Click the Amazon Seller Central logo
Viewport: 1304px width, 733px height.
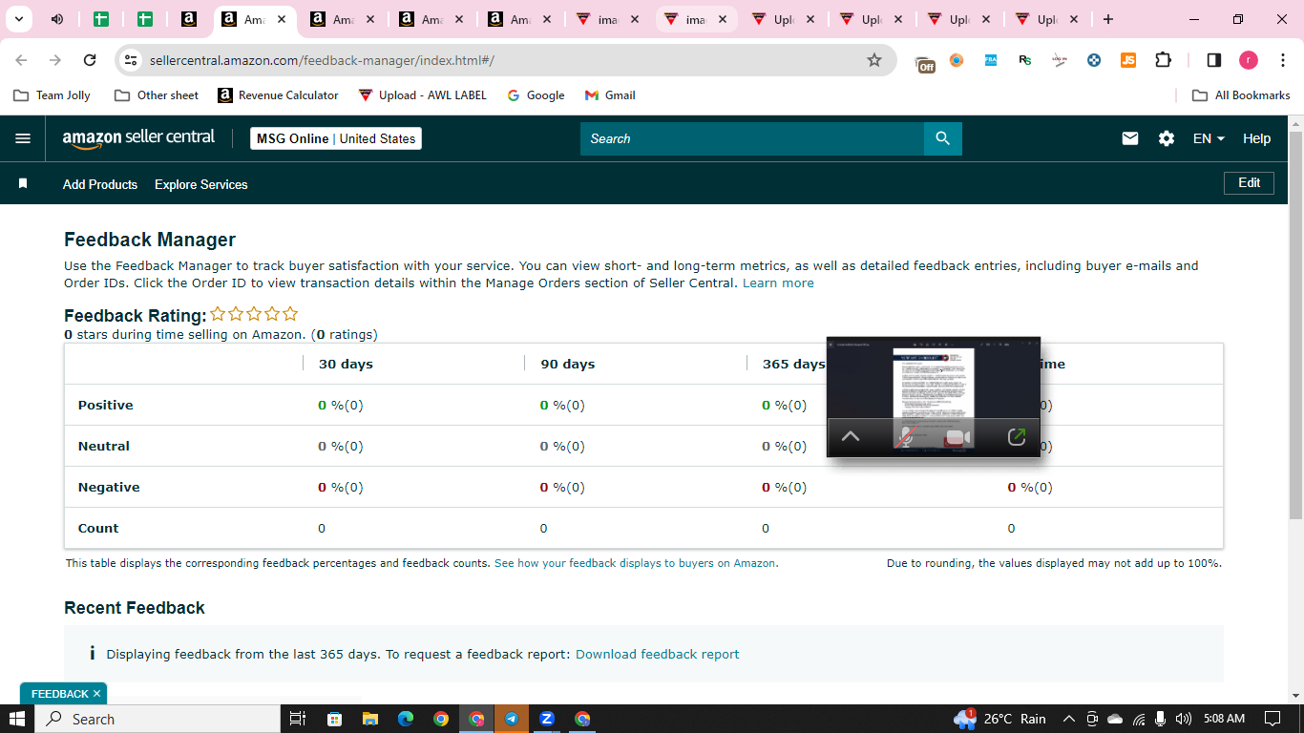coord(139,138)
